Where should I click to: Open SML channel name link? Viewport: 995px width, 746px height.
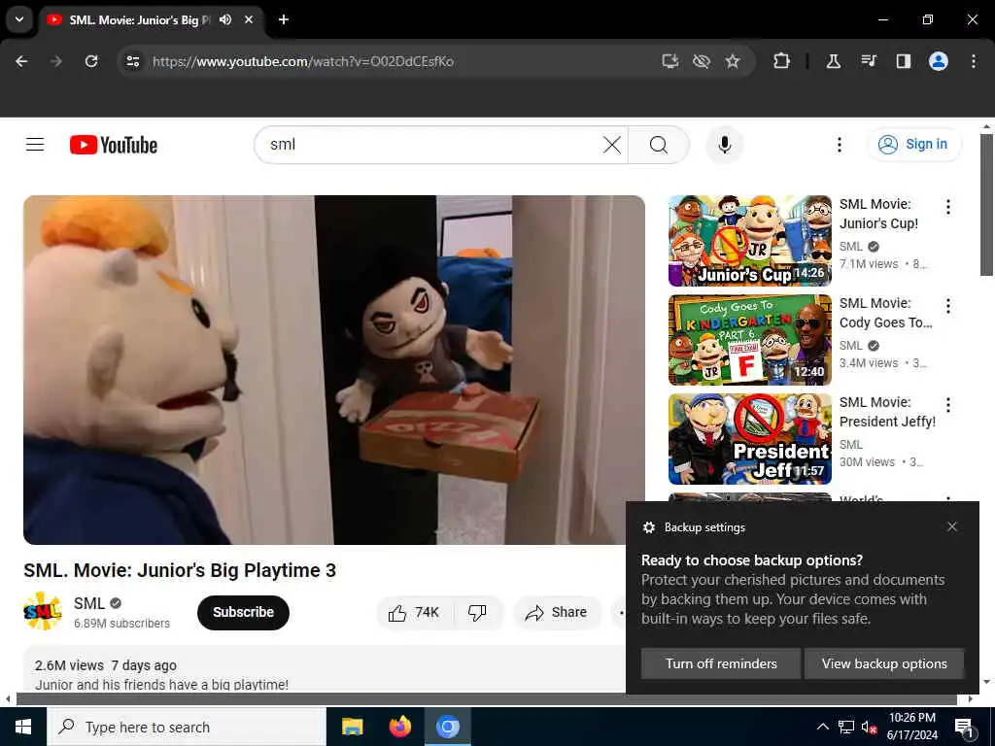(88, 603)
